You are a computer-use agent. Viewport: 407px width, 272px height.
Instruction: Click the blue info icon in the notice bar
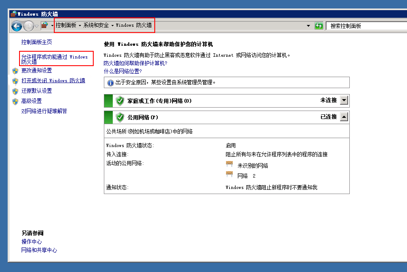[x=110, y=83]
